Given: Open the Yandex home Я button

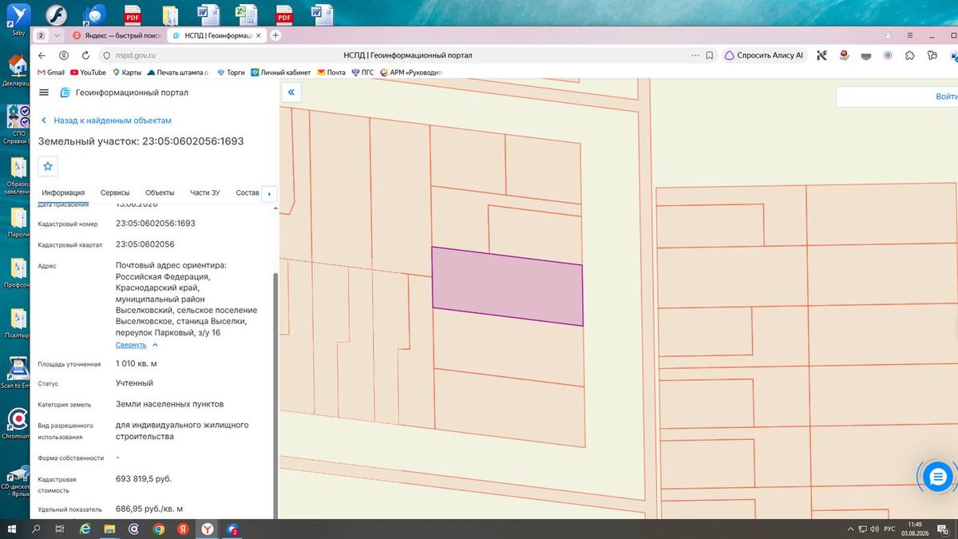Looking at the screenshot, I should (x=64, y=56).
